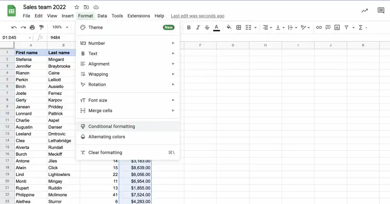Open the Functions sigma menu
Screen dimensions: 390x204
coord(363,28)
